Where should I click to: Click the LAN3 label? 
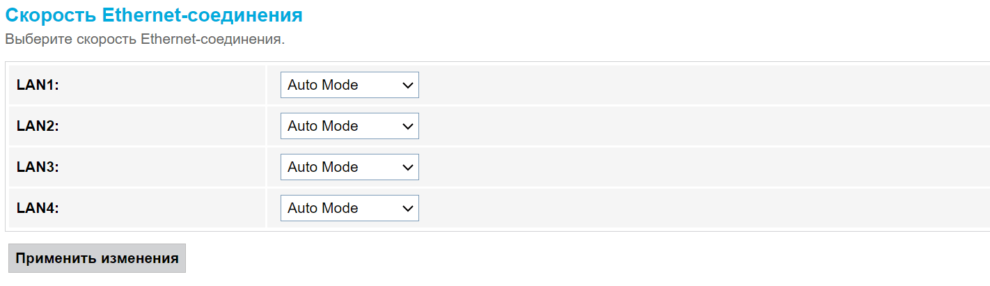[38, 167]
